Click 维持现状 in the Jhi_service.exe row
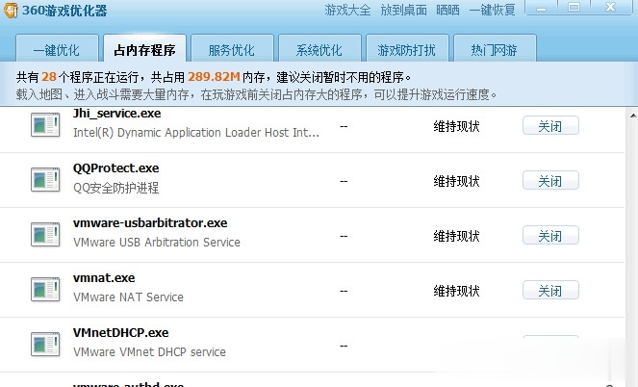638x387 pixels. click(x=456, y=126)
